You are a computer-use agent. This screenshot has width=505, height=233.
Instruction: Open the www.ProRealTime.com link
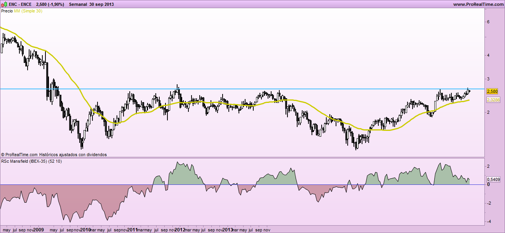click(478, 4)
